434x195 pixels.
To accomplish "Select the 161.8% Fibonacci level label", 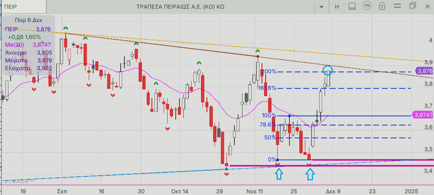I will point(267,88).
